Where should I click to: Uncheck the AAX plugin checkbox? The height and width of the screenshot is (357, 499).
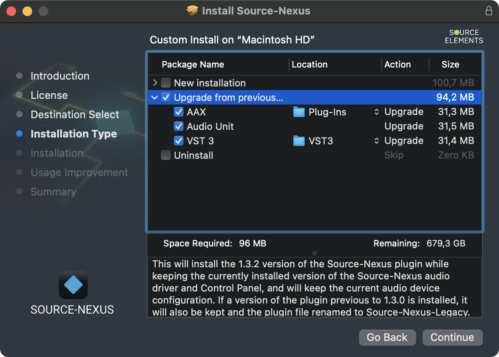point(179,112)
